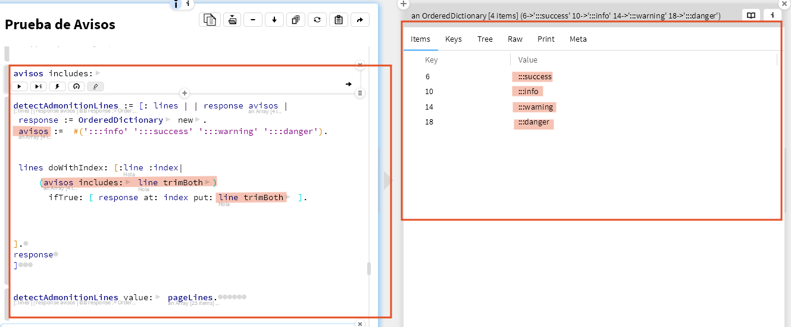Click the circular refresh toolbar icon
This screenshot has width=791, height=327.
(317, 20)
